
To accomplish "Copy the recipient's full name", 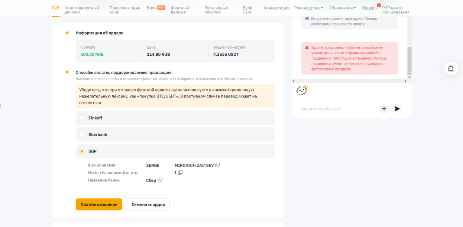I will click(x=218, y=165).
